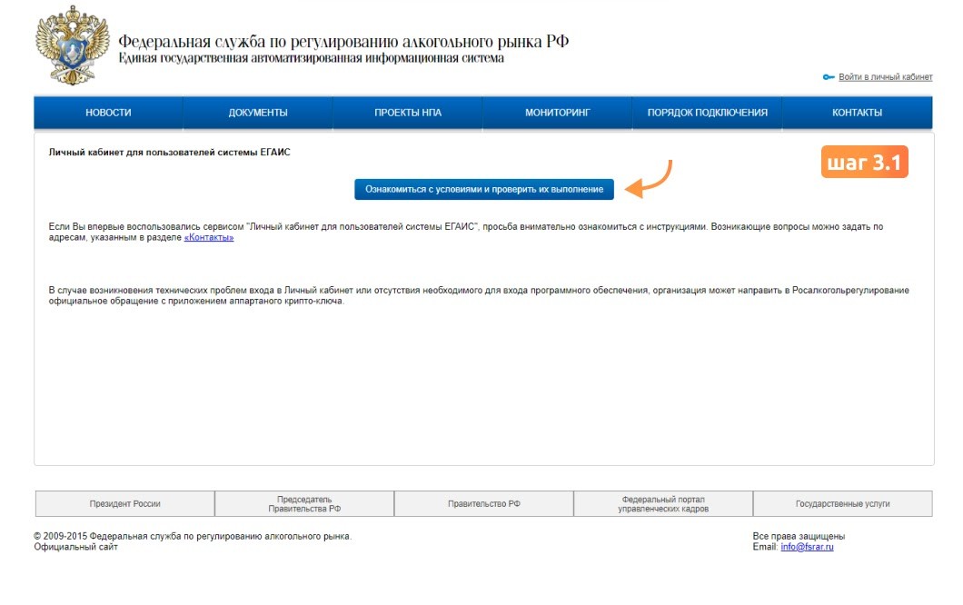The width and height of the screenshot is (963, 605).
Task: Click the Личный кабинет для пользователей системы ЕГАИС heading
Action: tap(170, 152)
